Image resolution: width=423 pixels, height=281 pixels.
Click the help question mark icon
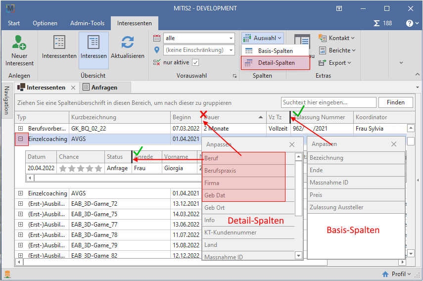(410, 23)
